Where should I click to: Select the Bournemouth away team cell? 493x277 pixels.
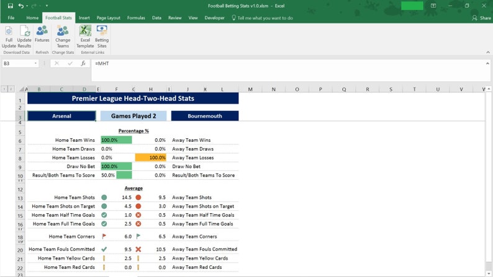point(205,116)
